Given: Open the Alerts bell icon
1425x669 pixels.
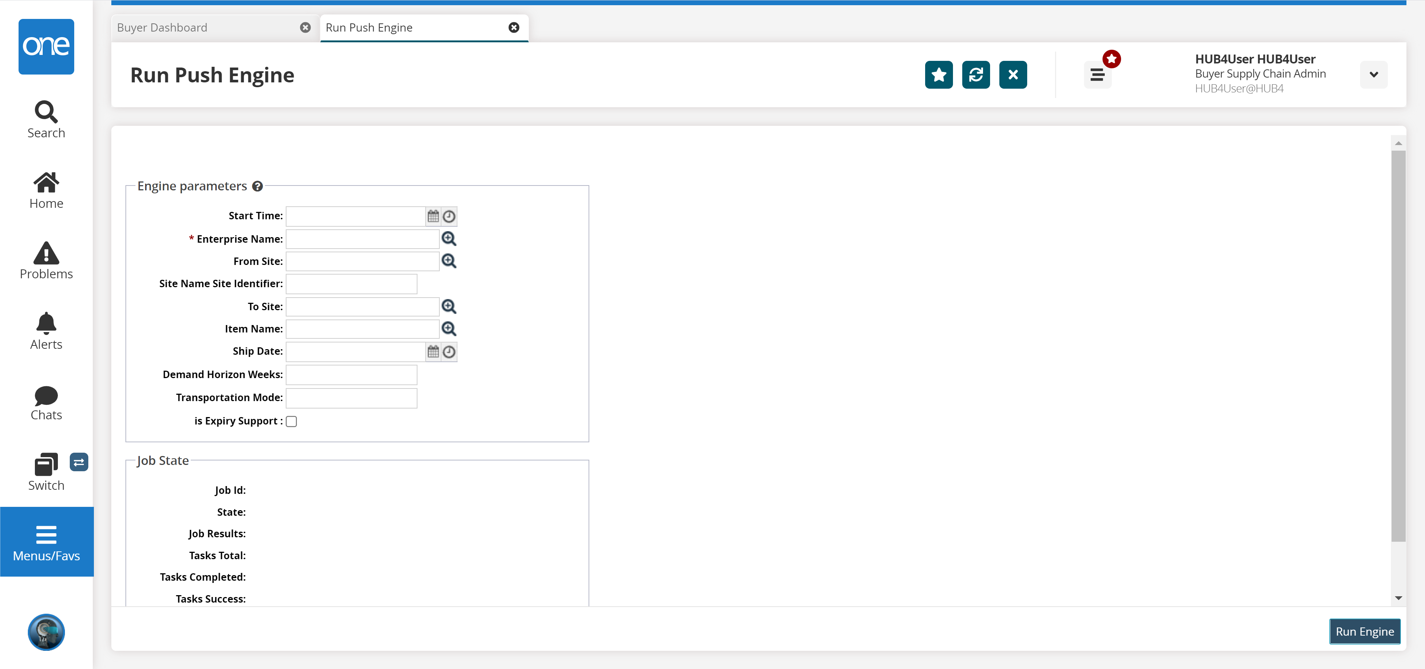Looking at the screenshot, I should point(46,331).
